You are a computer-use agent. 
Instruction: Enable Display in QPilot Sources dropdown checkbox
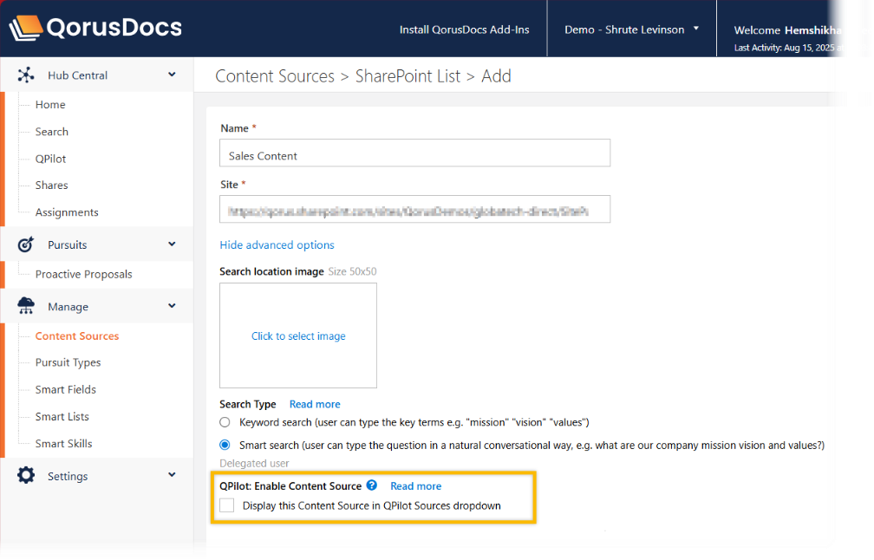coord(227,505)
